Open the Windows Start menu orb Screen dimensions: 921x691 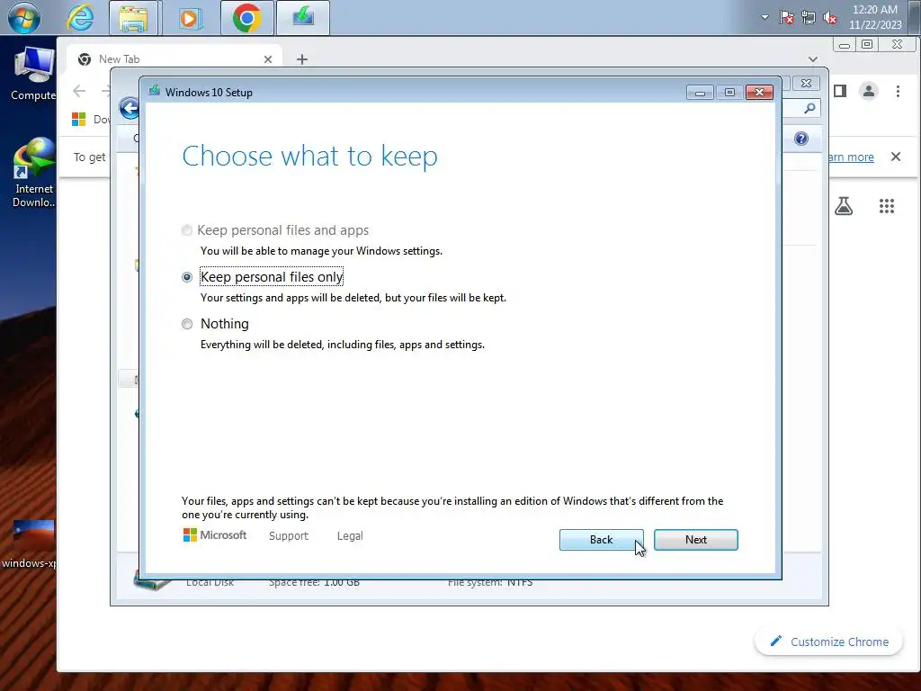click(24, 18)
